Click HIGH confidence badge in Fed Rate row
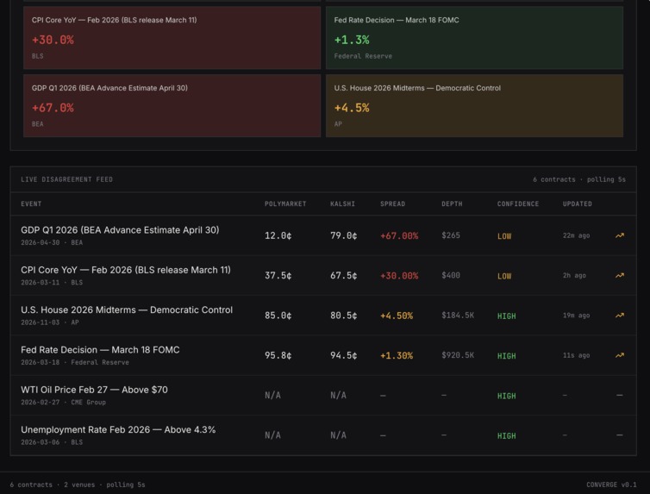 point(507,356)
